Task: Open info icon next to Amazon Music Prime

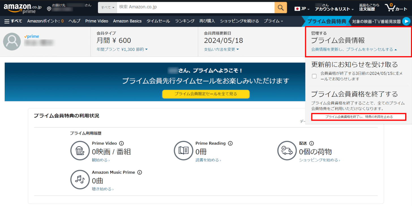Action: [140, 172]
